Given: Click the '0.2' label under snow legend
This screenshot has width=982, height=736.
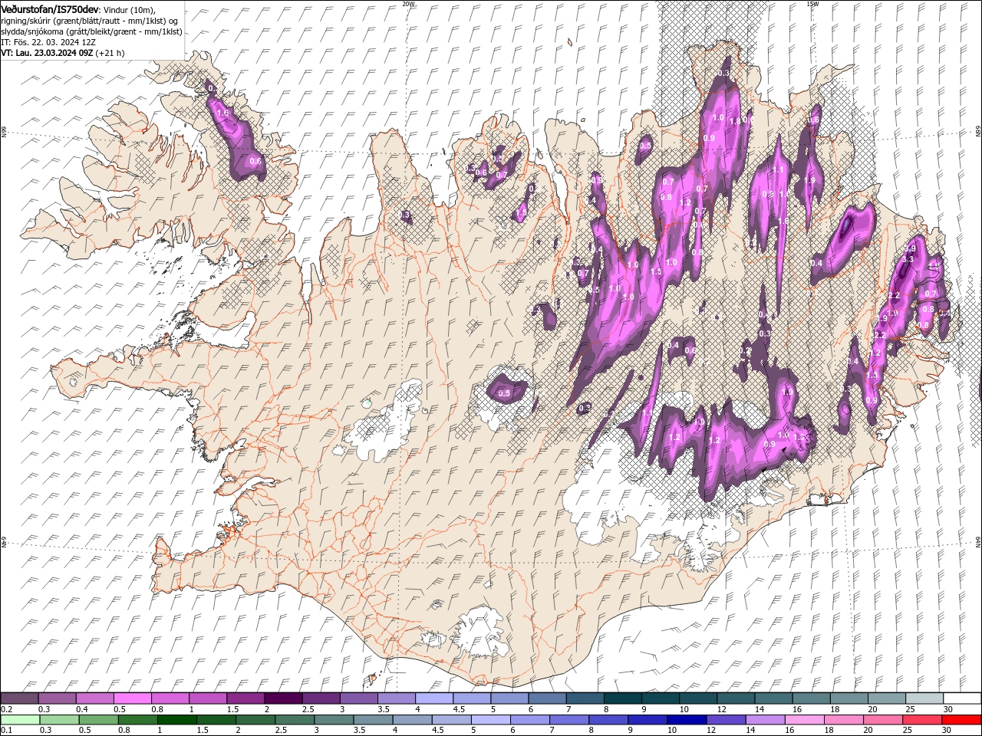Looking at the screenshot, I should click(6, 709).
